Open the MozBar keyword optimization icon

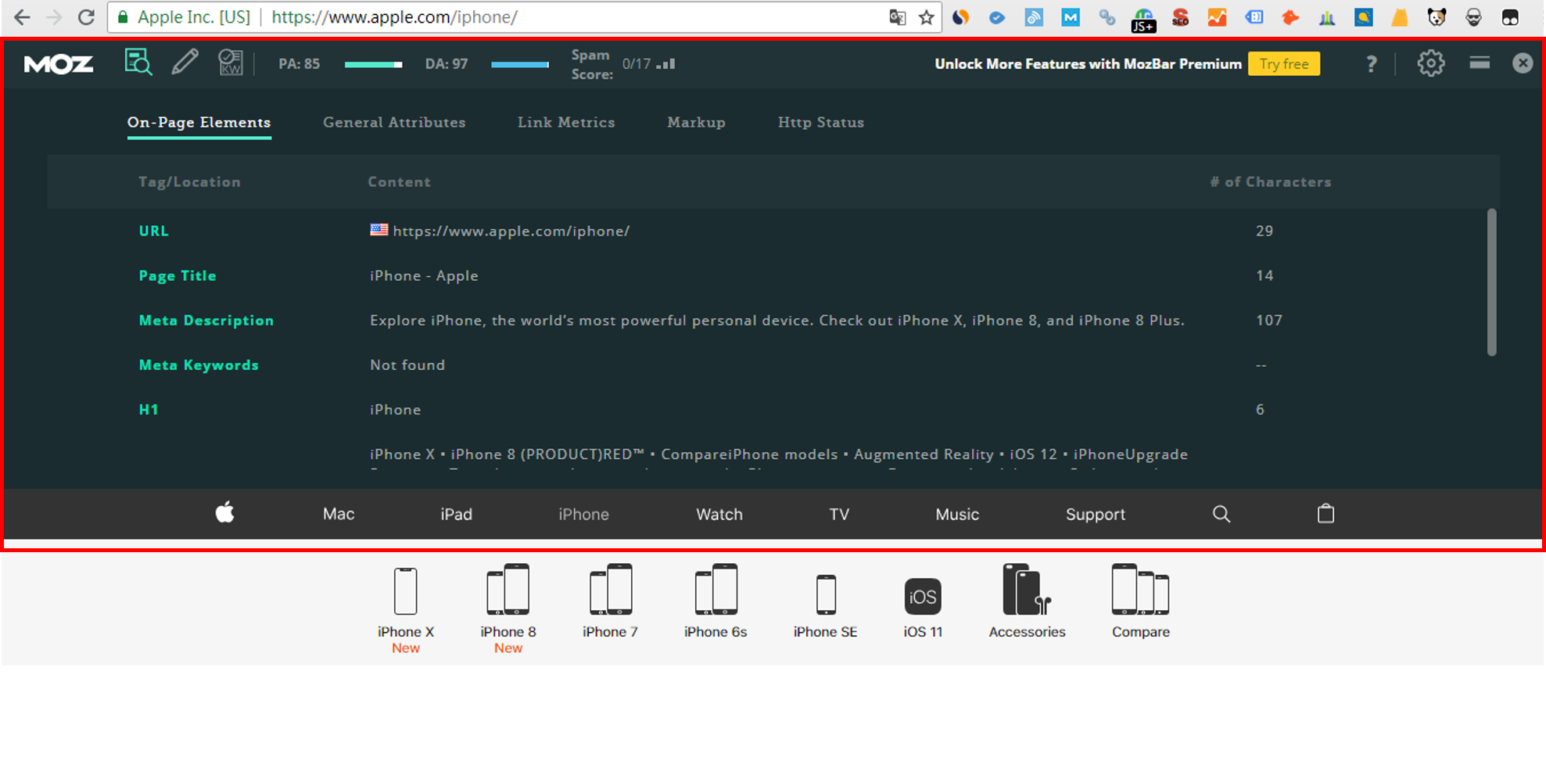pyautogui.click(x=231, y=63)
